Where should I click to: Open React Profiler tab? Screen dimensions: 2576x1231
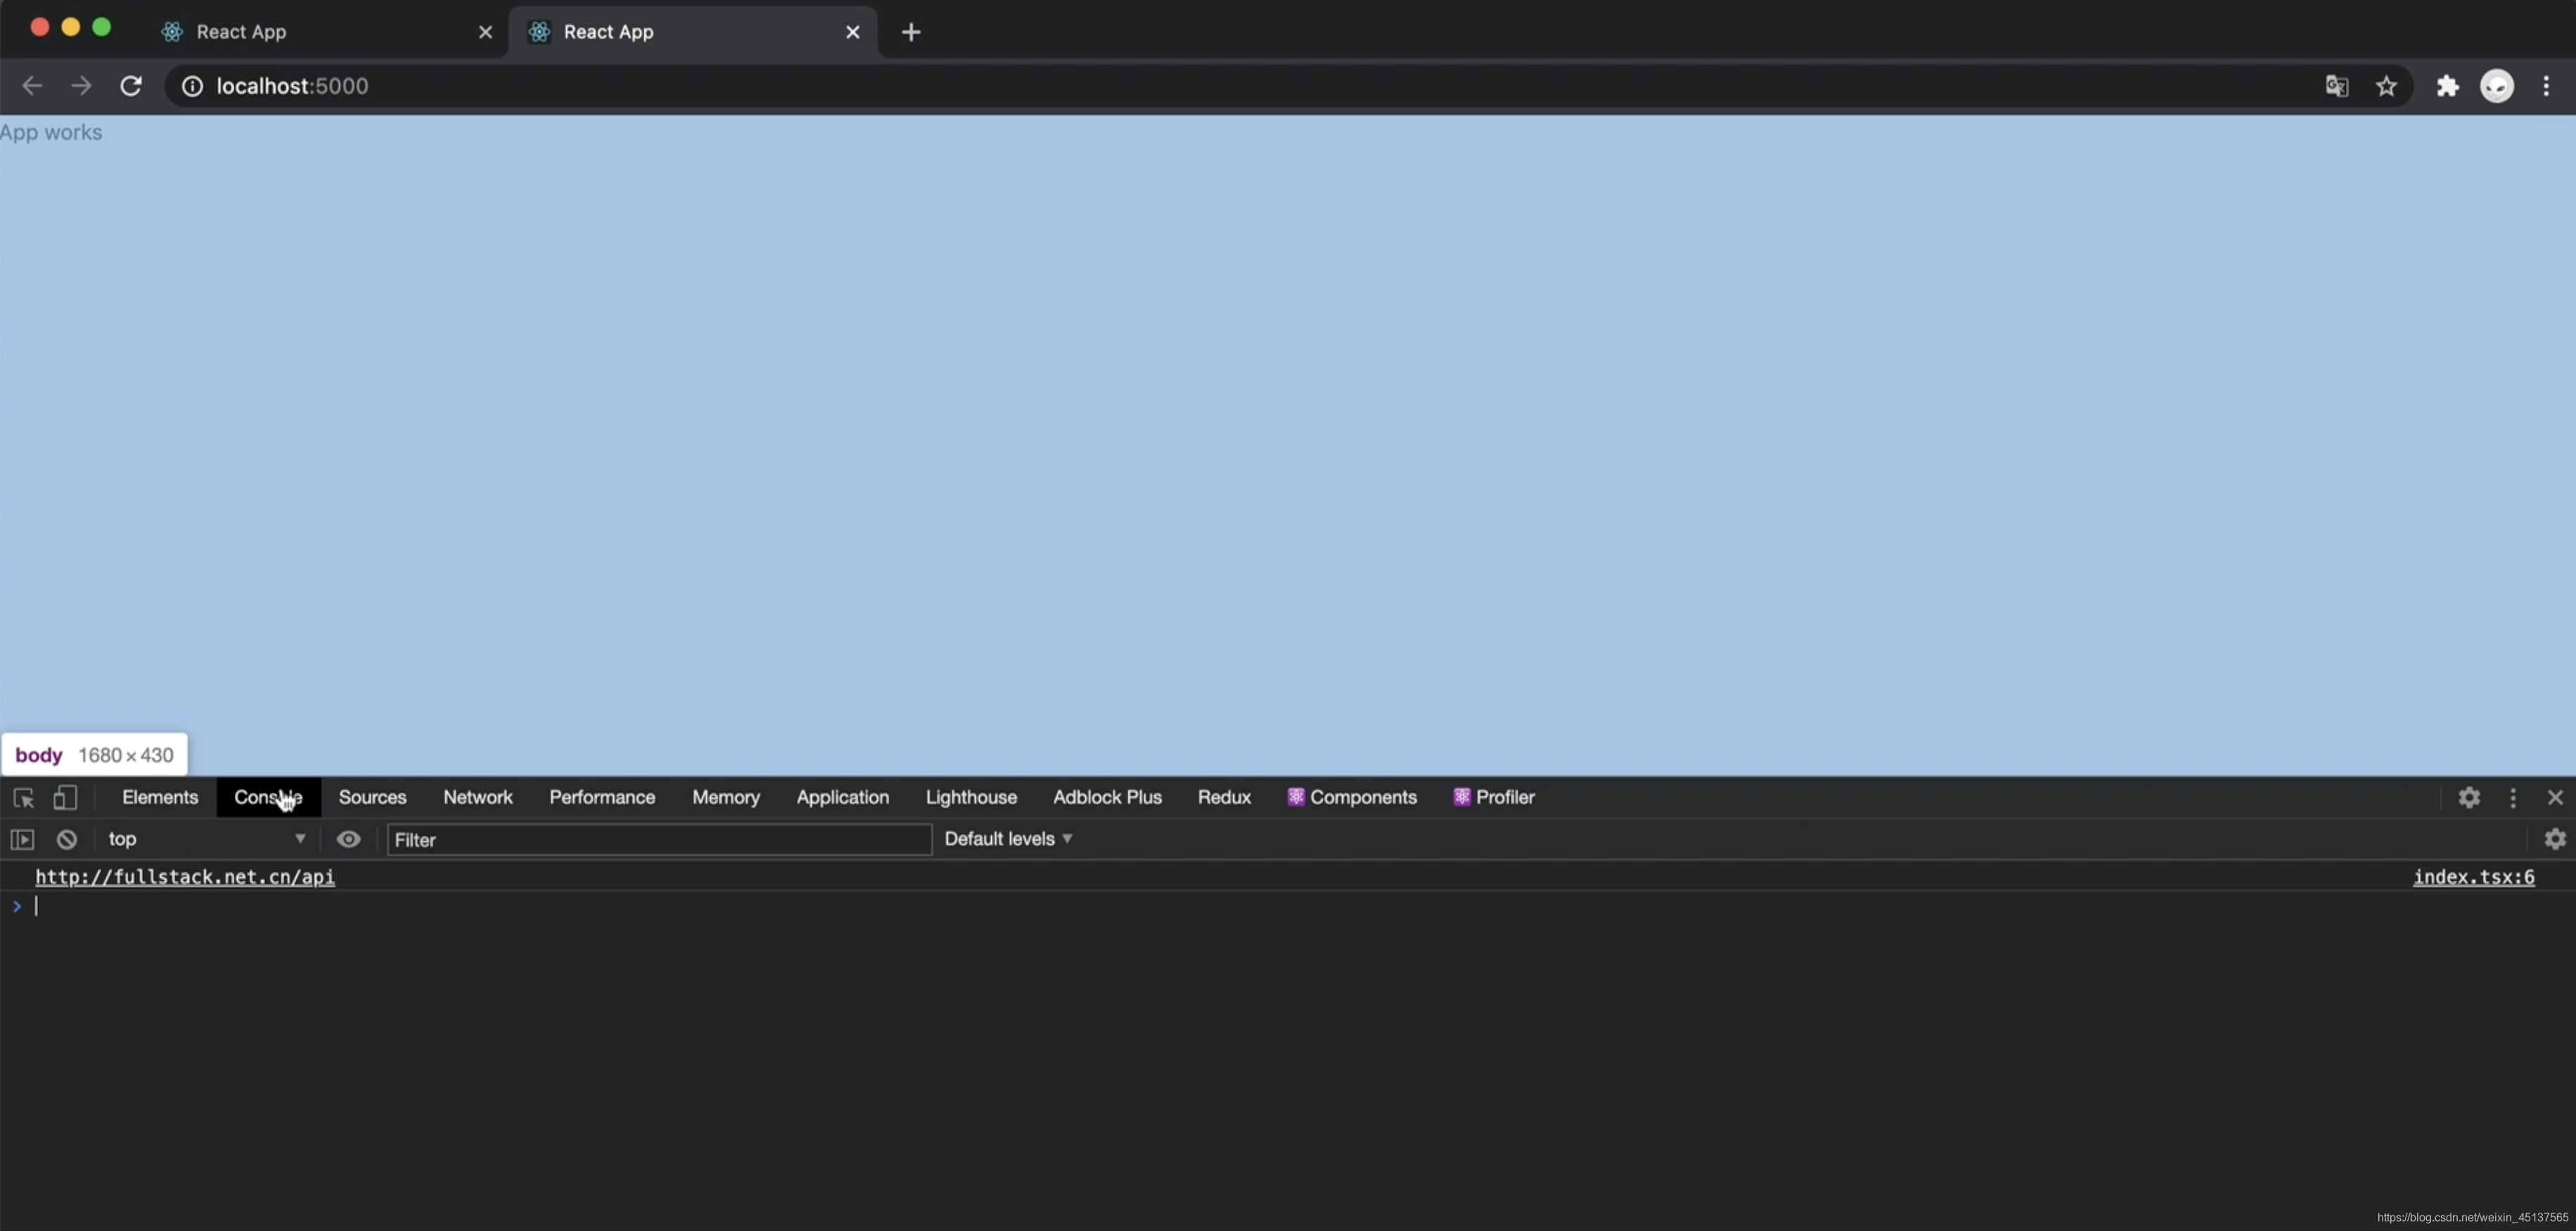(1494, 798)
